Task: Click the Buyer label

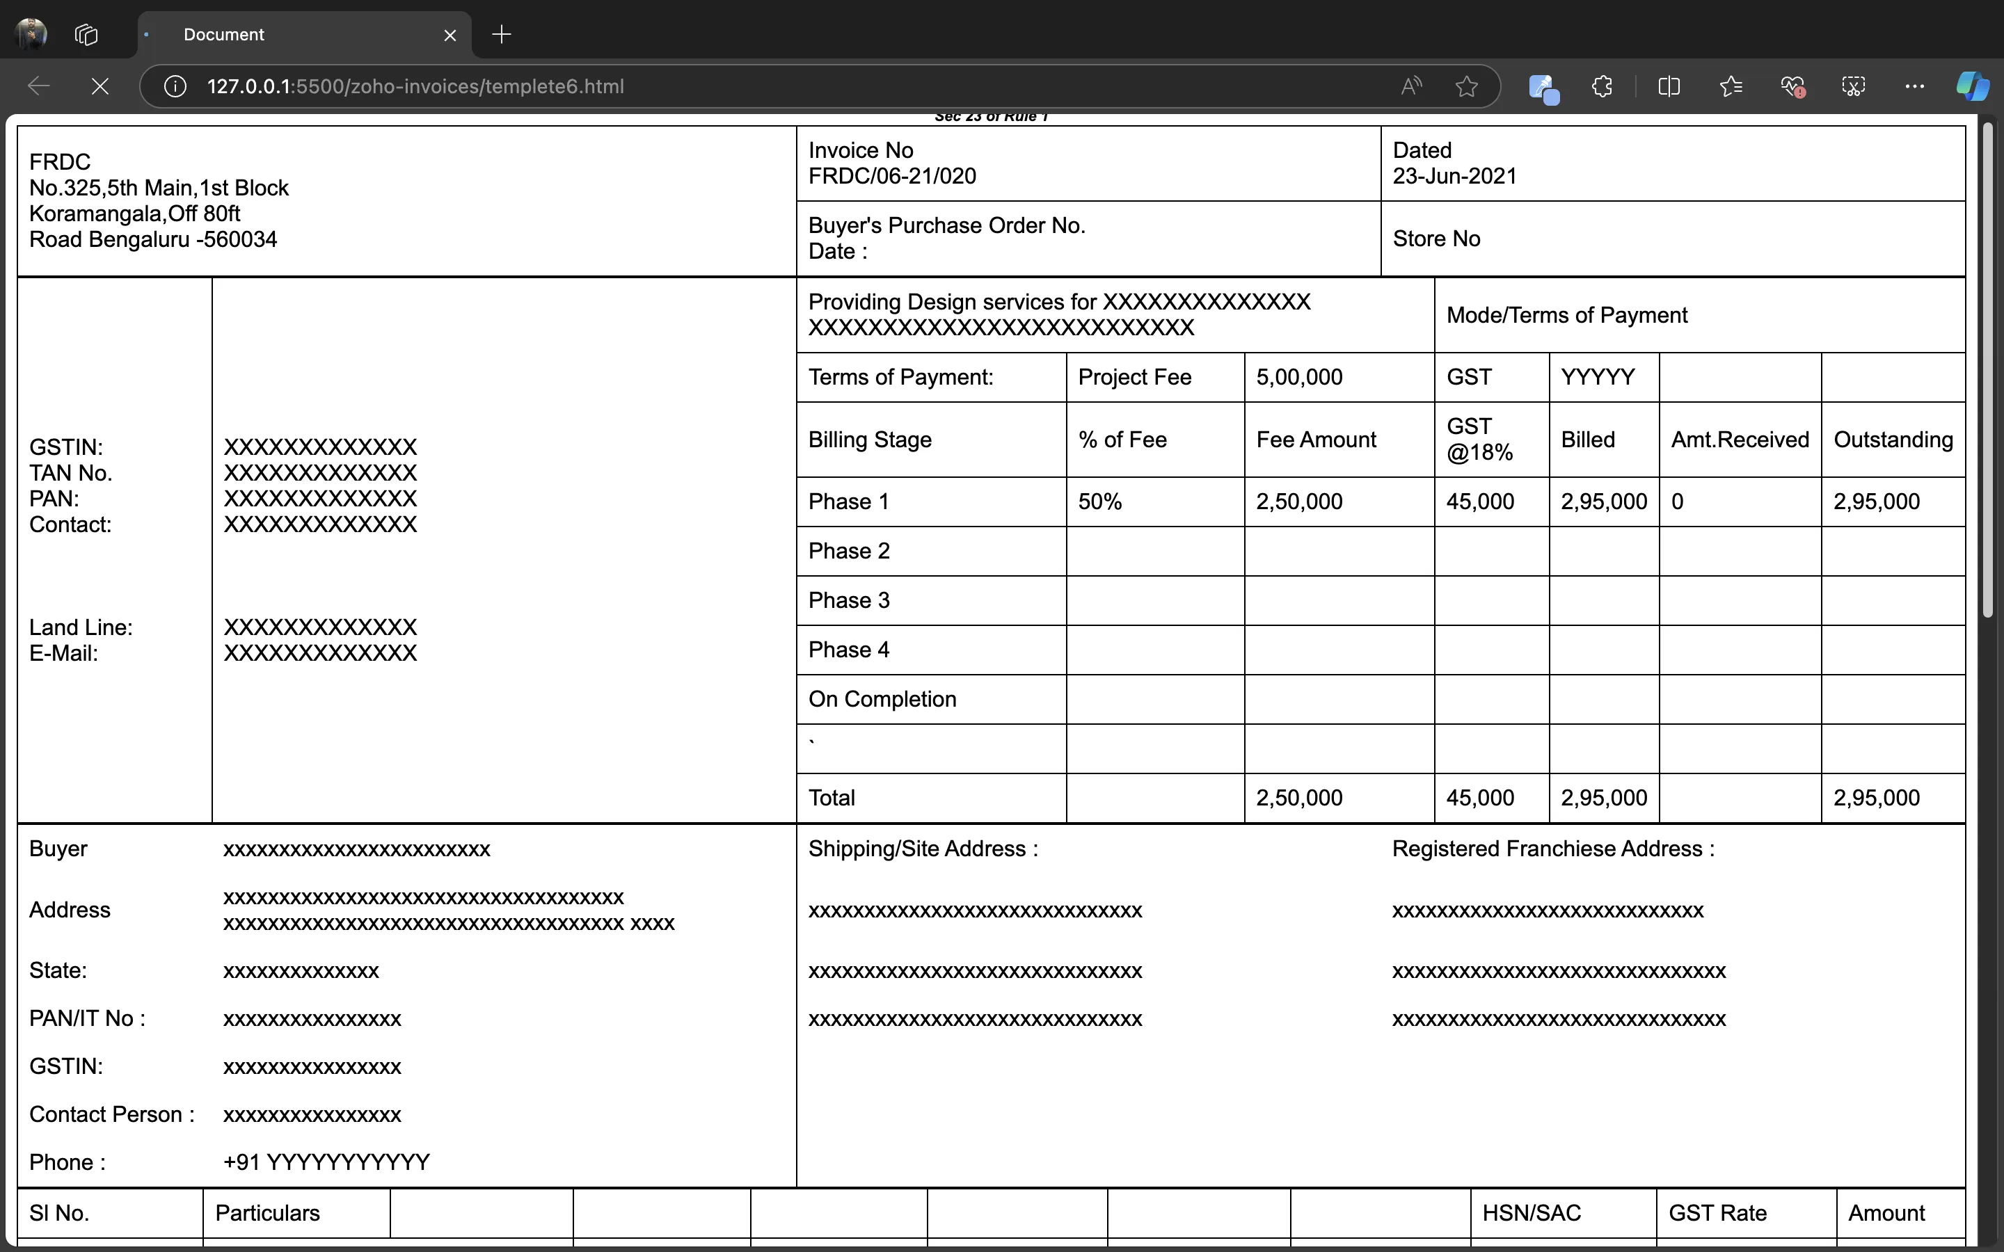Action: click(x=58, y=849)
